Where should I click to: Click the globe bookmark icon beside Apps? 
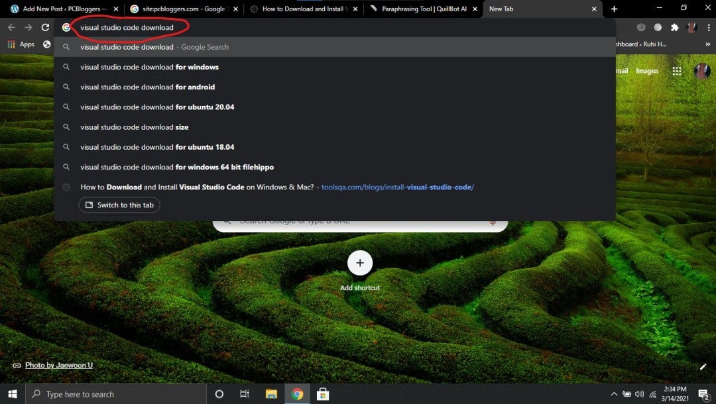point(46,44)
